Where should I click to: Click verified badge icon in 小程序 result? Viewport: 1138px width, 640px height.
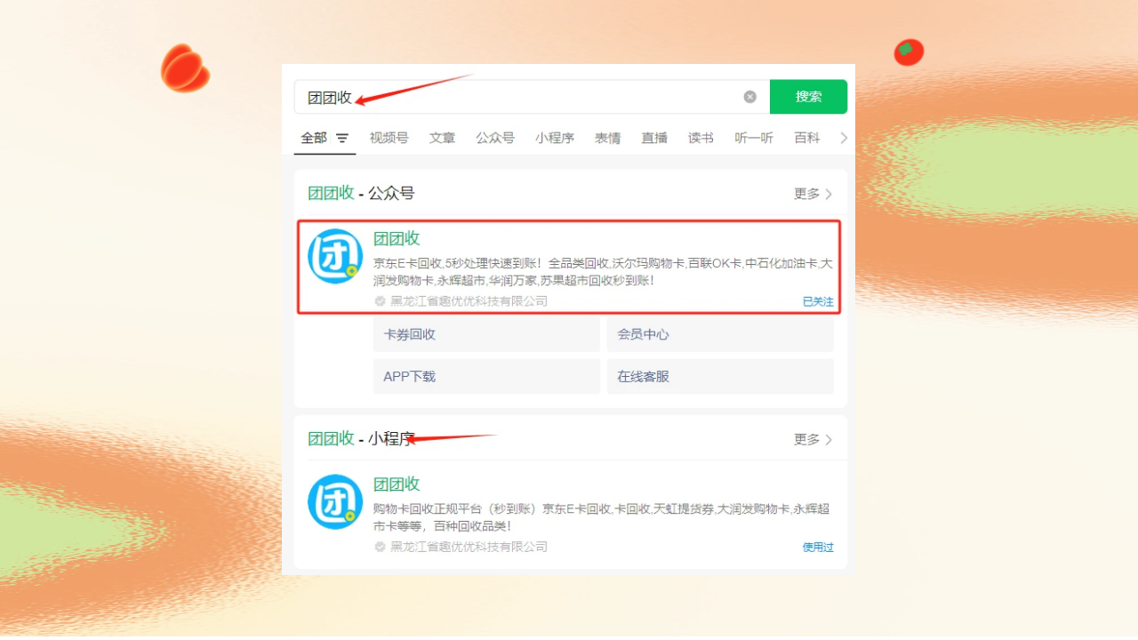(381, 547)
